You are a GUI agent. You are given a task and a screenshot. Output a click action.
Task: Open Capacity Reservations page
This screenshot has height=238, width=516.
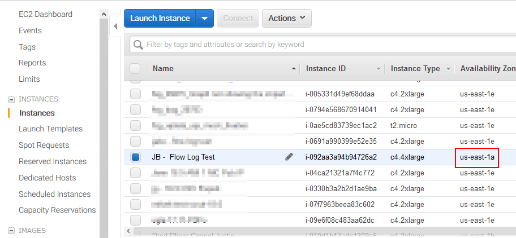[57, 210]
